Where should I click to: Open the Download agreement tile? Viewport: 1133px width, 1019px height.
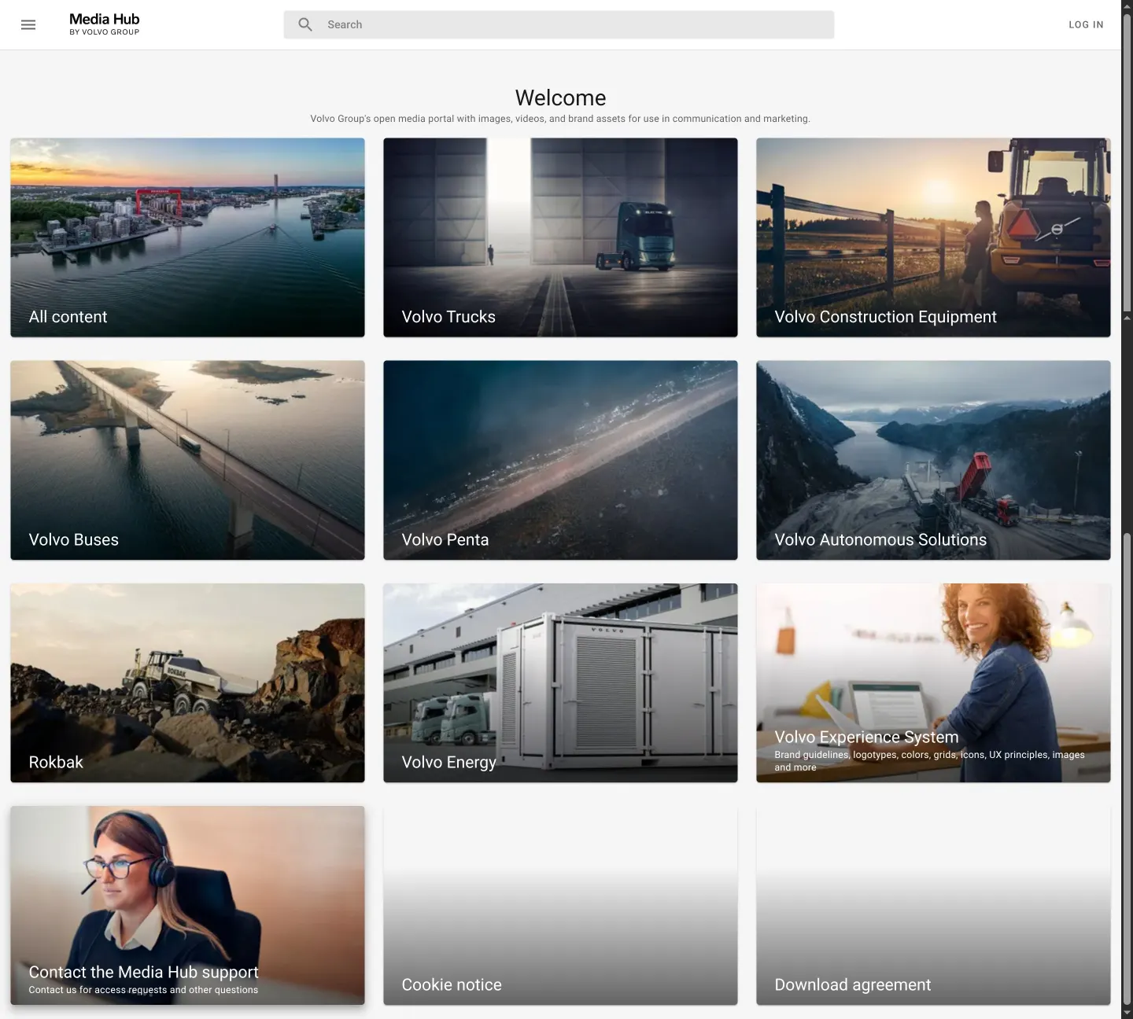[x=933, y=905]
